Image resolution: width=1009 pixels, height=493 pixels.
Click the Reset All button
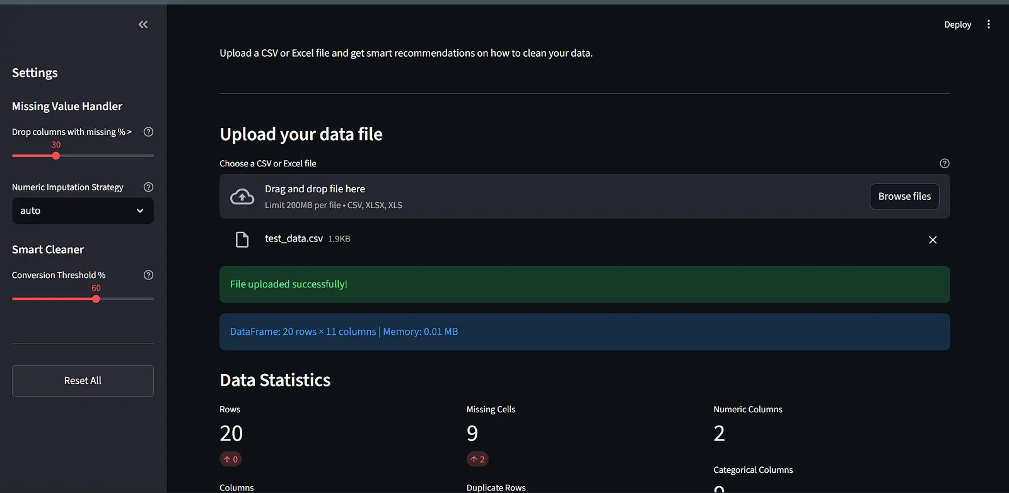83,381
